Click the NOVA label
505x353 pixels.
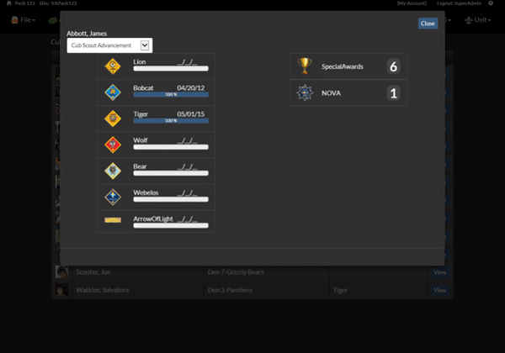coord(331,93)
